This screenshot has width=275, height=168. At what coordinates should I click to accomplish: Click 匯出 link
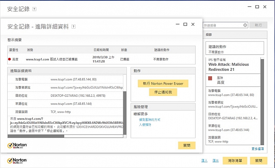[215, 160]
